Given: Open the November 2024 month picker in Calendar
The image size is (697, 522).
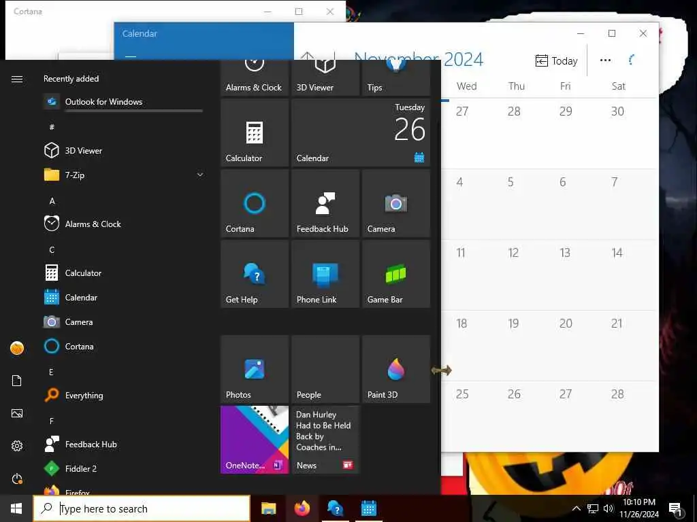Looking at the screenshot, I should (x=419, y=59).
